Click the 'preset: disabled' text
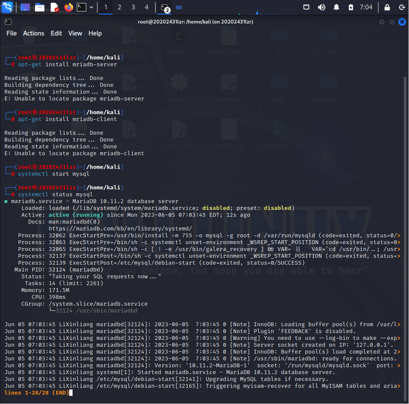409x404 pixels. (x=264, y=208)
